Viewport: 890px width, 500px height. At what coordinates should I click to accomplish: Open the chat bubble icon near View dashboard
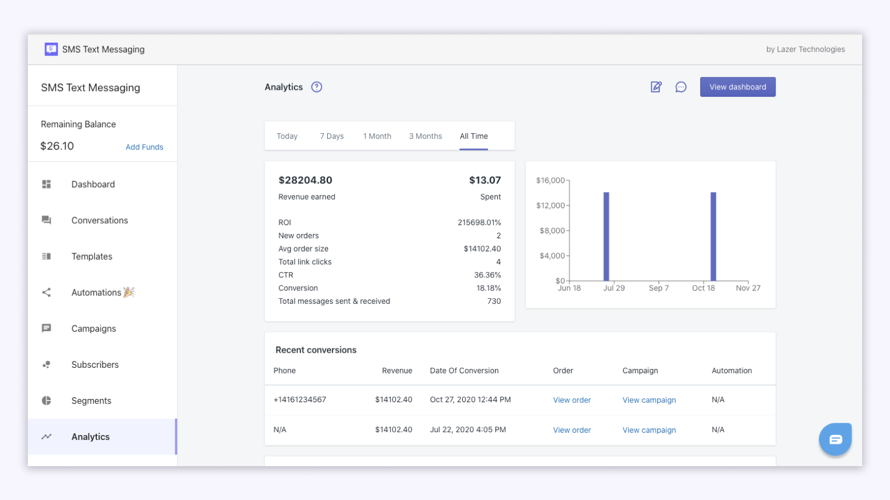click(x=681, y=87)
